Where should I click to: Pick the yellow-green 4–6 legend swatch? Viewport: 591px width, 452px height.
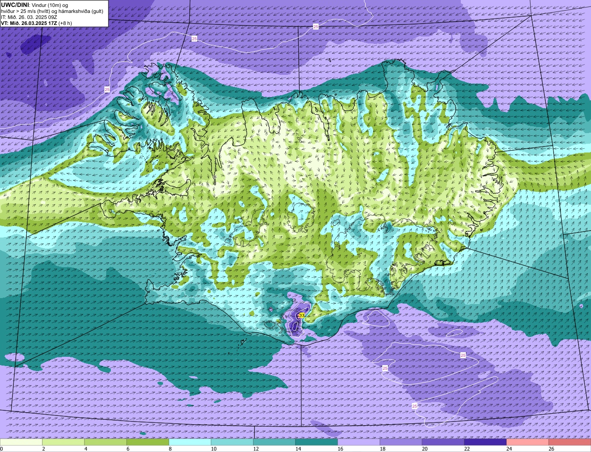tap(105, 442)
